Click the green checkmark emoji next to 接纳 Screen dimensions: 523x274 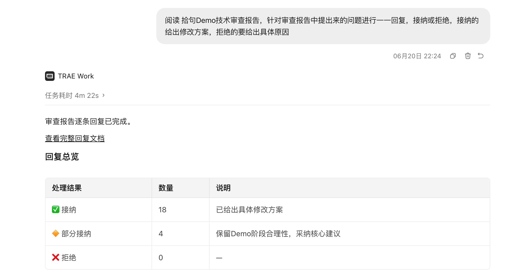(x=55, y=210)
